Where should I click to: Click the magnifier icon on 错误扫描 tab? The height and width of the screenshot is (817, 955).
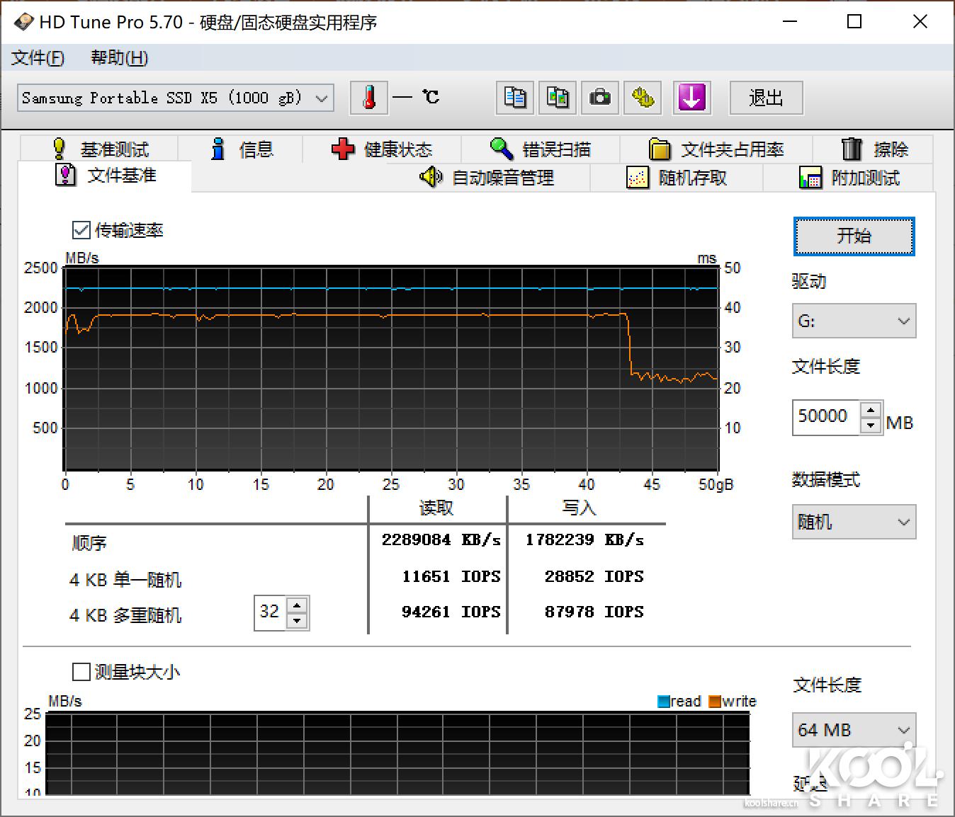502,149
